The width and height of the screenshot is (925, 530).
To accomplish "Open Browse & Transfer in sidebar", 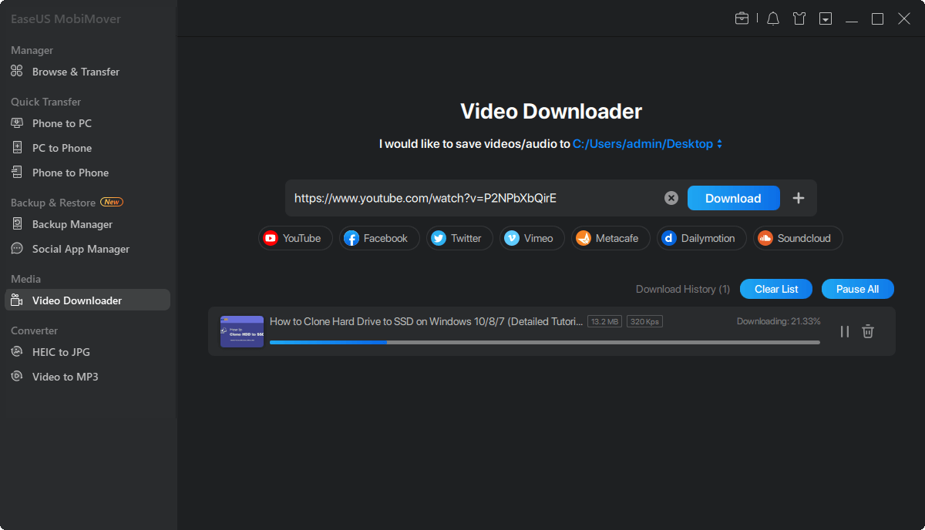I will 76,72.
